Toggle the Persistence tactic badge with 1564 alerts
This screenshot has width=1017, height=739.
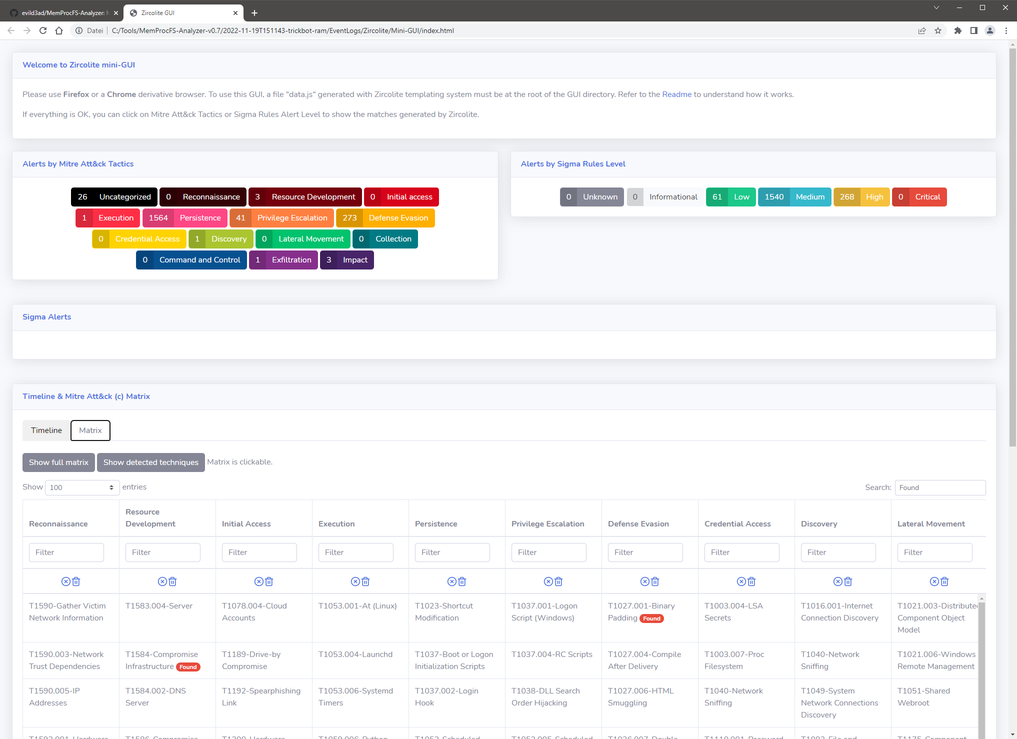185,218
